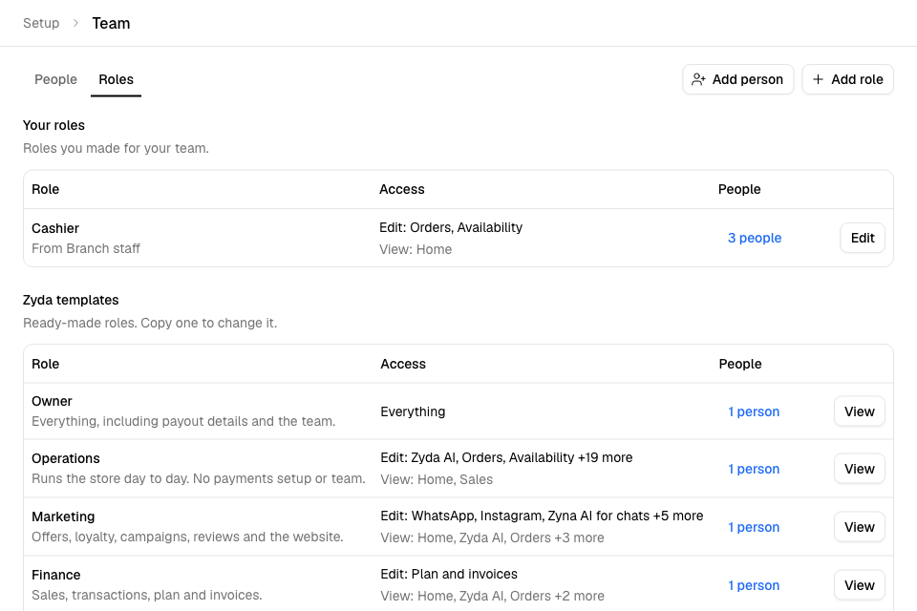
Task: Click the Cashier role name
Action: click(55, 228)
